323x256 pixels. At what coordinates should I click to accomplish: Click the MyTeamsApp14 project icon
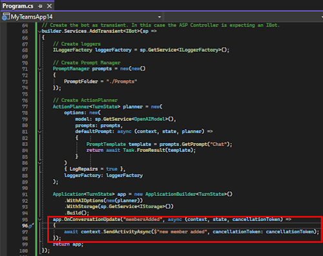6,17
